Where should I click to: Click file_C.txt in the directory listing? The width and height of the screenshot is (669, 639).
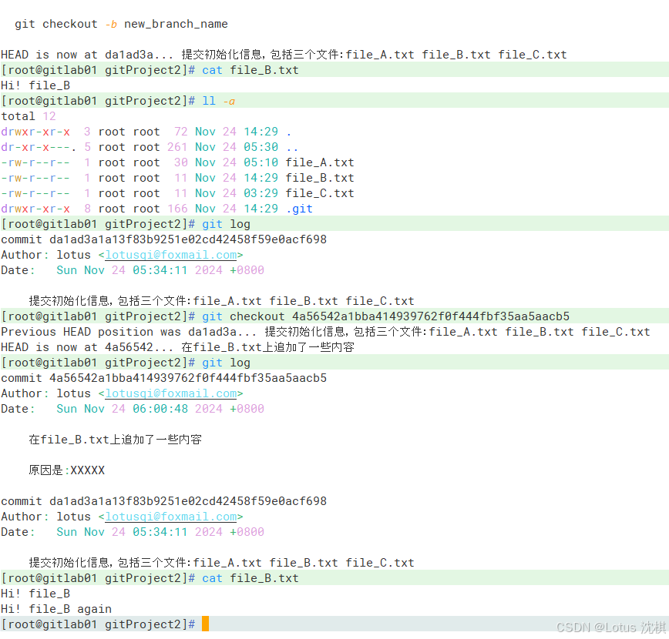(320, 193)
